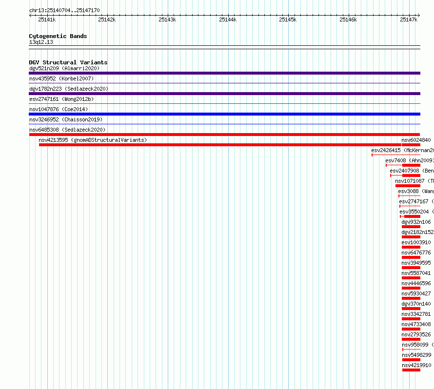434x389 pixels.
Task: Click the 25144k ruler label
Action: click(x=228, y=19)
